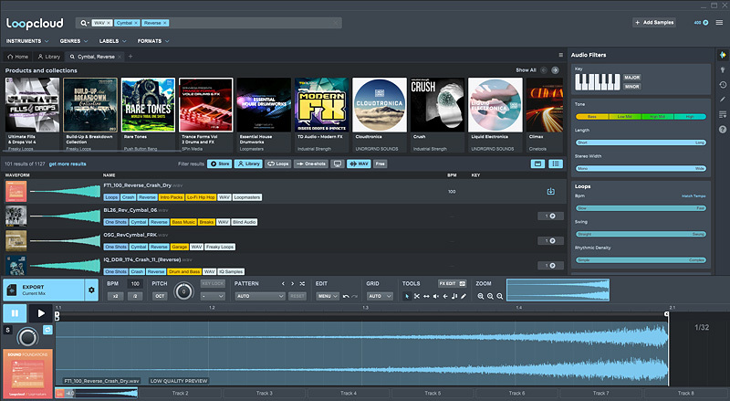This screenshot has height=401, width=730.
Task: Switch to the Library tab
Action: coord(51,57)
